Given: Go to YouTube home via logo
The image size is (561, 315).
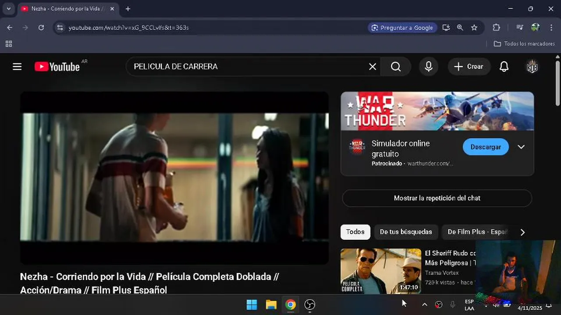Looking at the screenshot, I should click(57, 66).
